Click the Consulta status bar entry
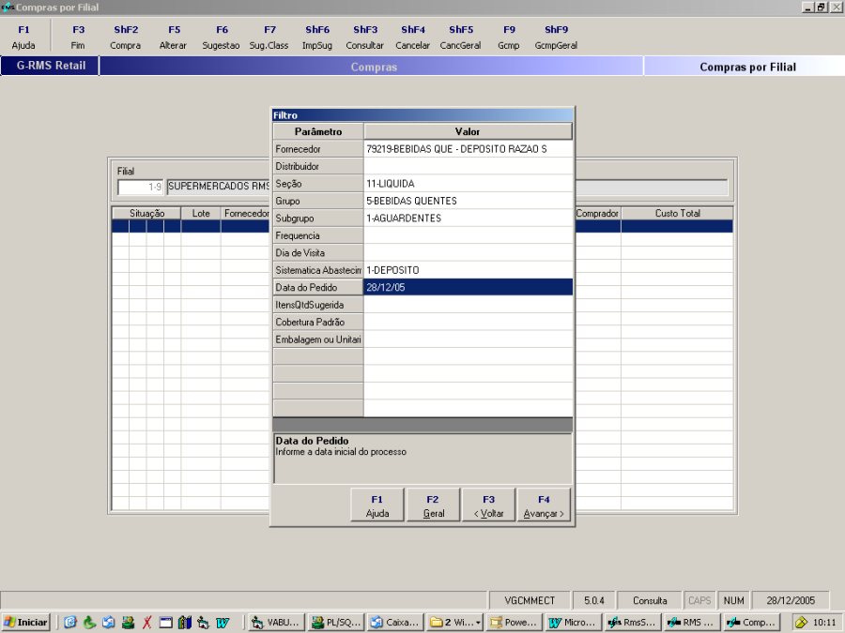Image resolution: width=845 pixels, height=633 pixels. coord(650,600)
